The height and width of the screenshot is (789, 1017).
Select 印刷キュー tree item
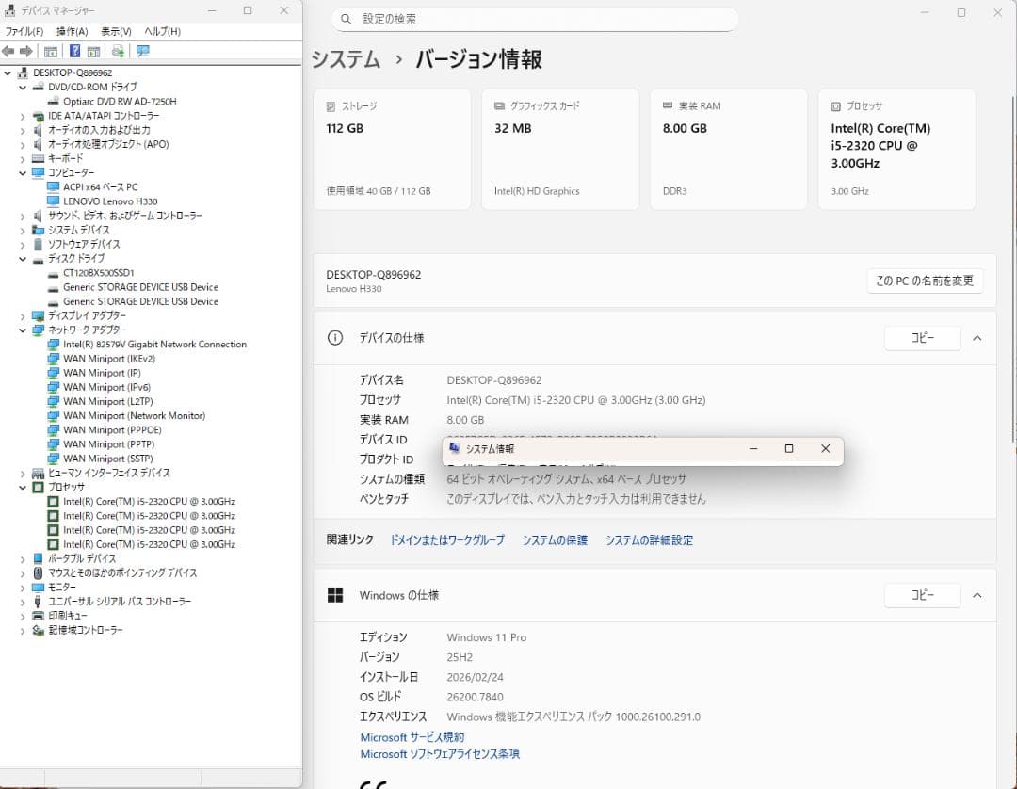click(68, 615)
